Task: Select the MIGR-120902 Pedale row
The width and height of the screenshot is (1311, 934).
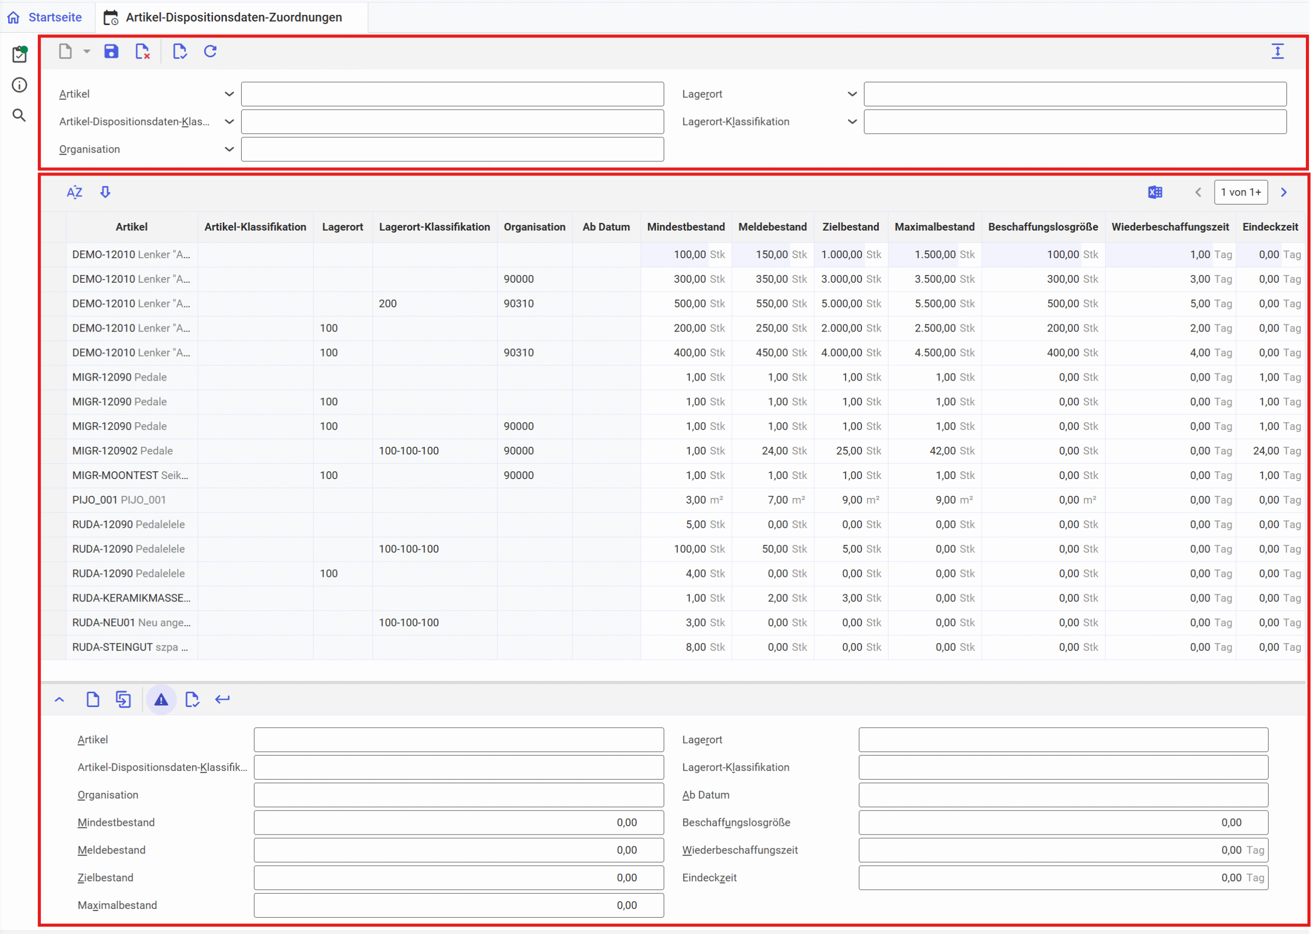Action: pyautogui.click(x=672, y=451)
